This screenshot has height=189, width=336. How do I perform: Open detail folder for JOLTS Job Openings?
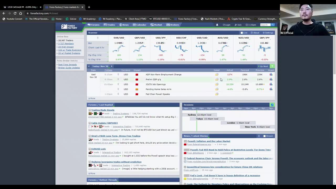[x=217, y=84]
